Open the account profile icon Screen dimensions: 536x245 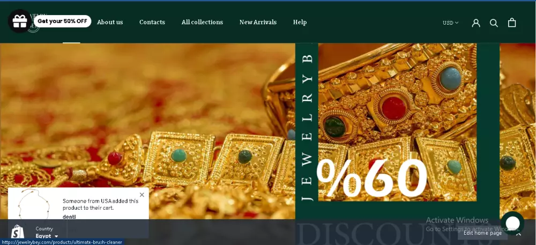click(476, 23)
